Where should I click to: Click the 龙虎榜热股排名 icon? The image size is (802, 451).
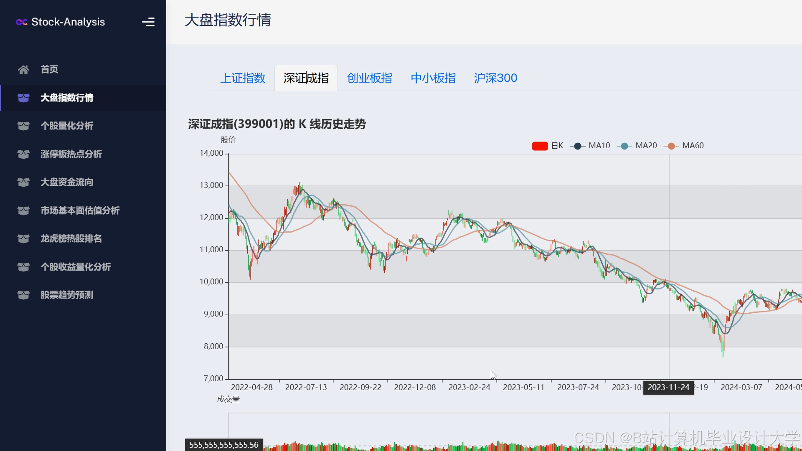click(x=23, y=238)
